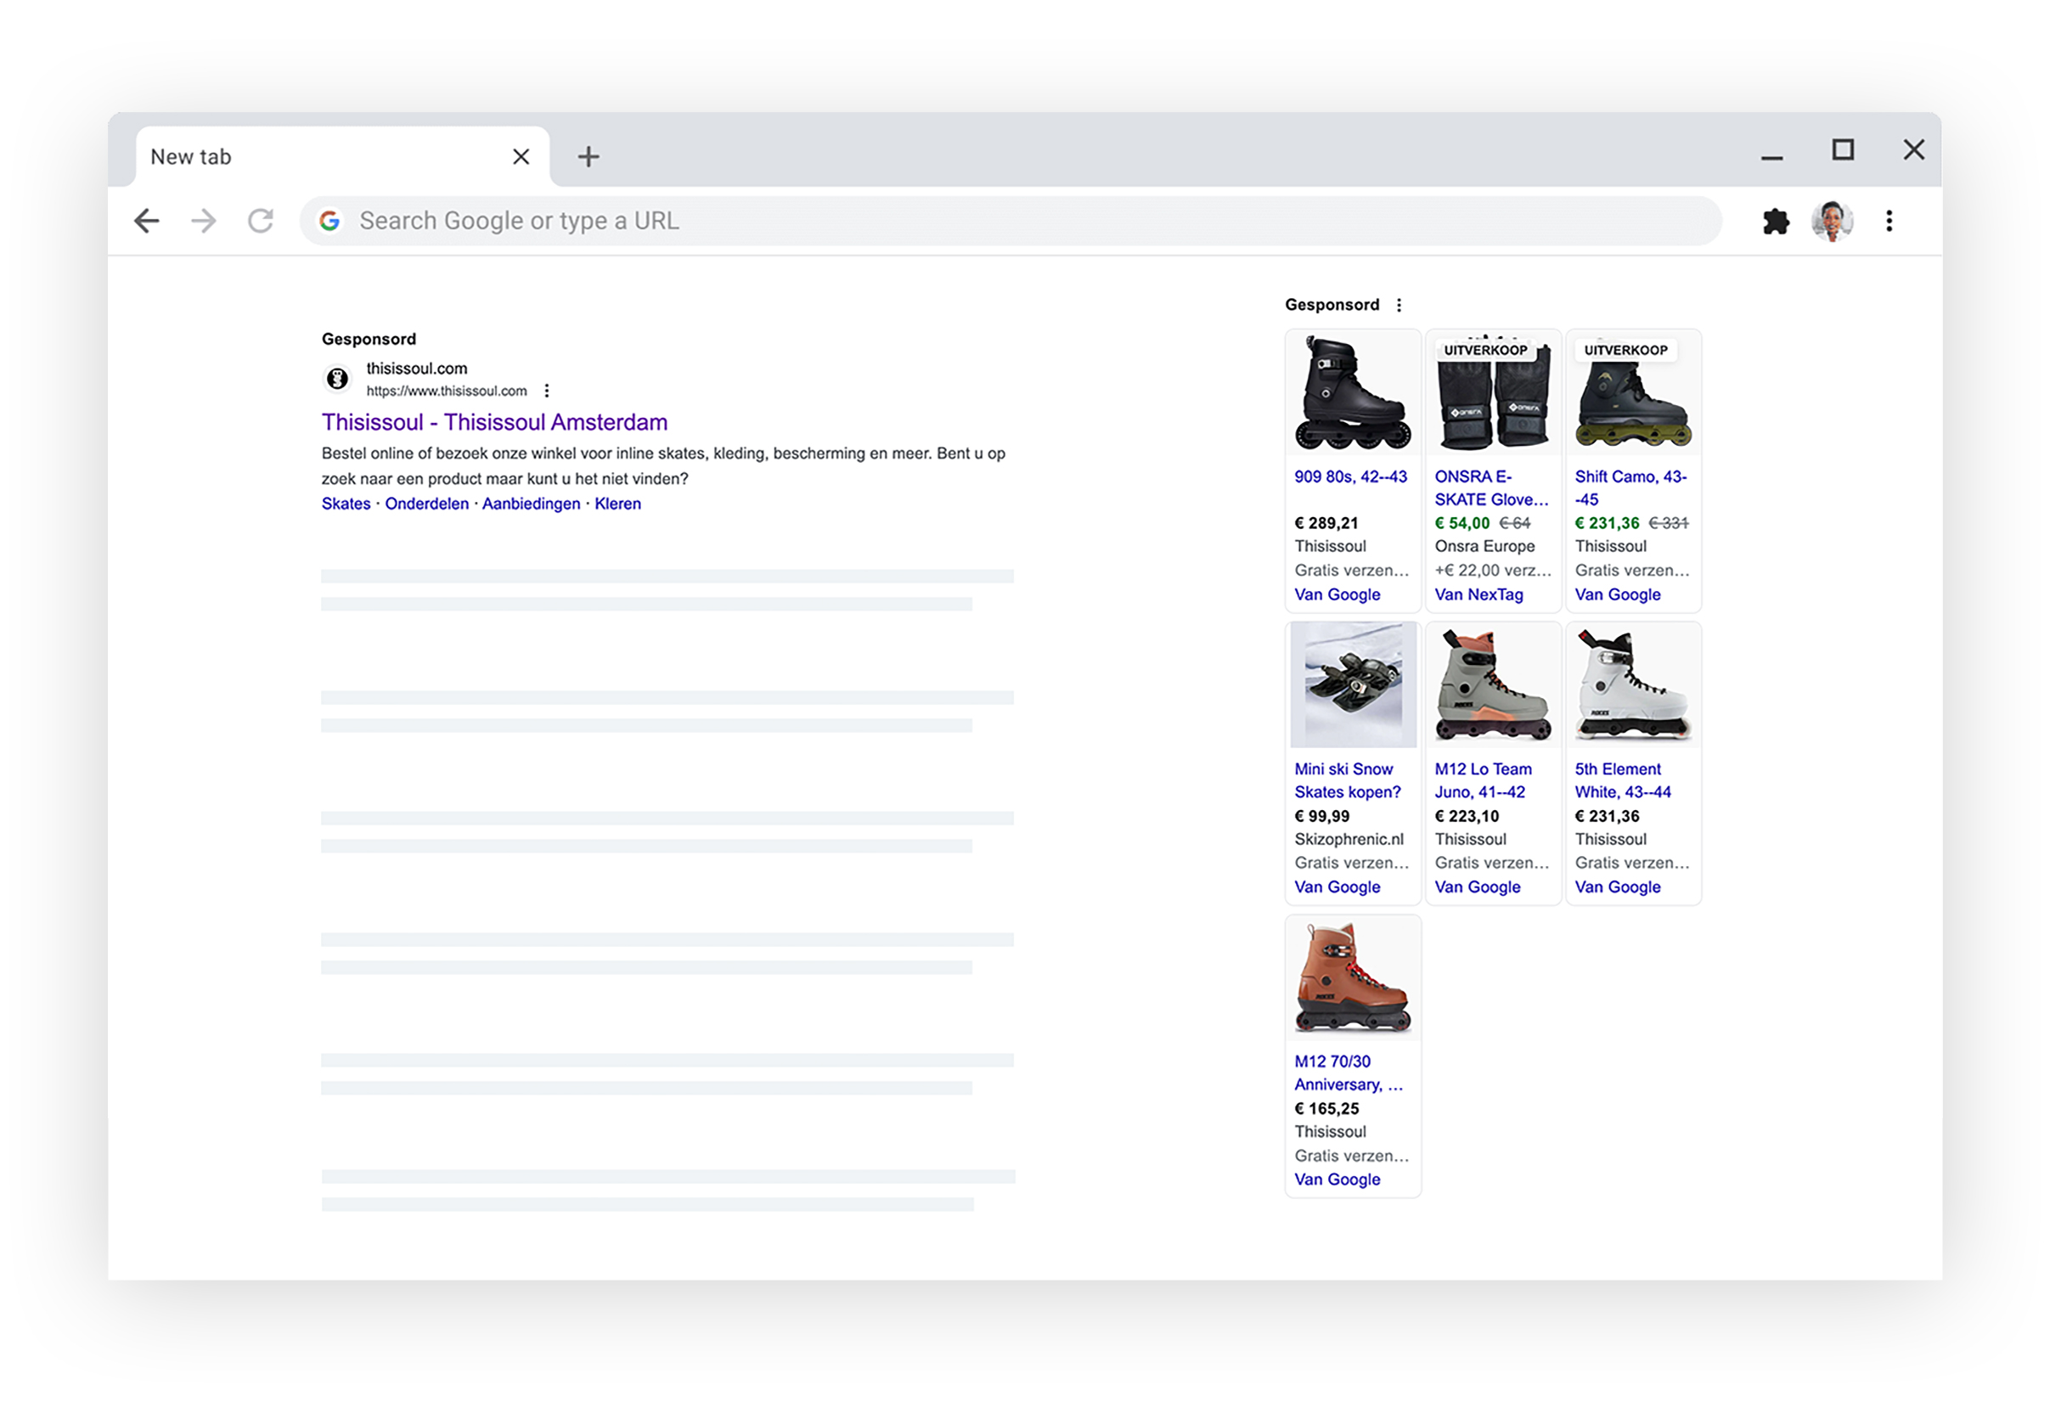Follow the Aanbiedingen sitelink
The height and width of the screenshot is (1413, 2061).
coord(531,504)
